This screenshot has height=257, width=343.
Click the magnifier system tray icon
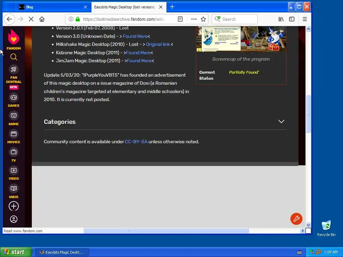click(x=318, y=252)
